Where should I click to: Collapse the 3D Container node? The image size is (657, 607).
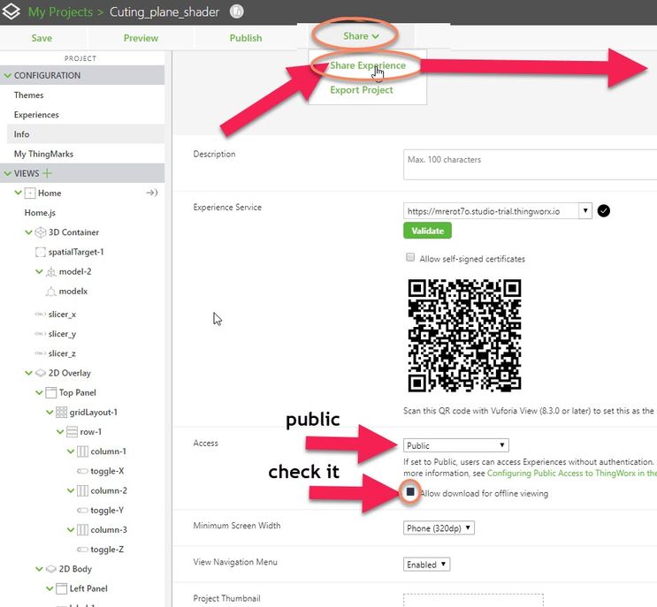[x=28, y=231]
